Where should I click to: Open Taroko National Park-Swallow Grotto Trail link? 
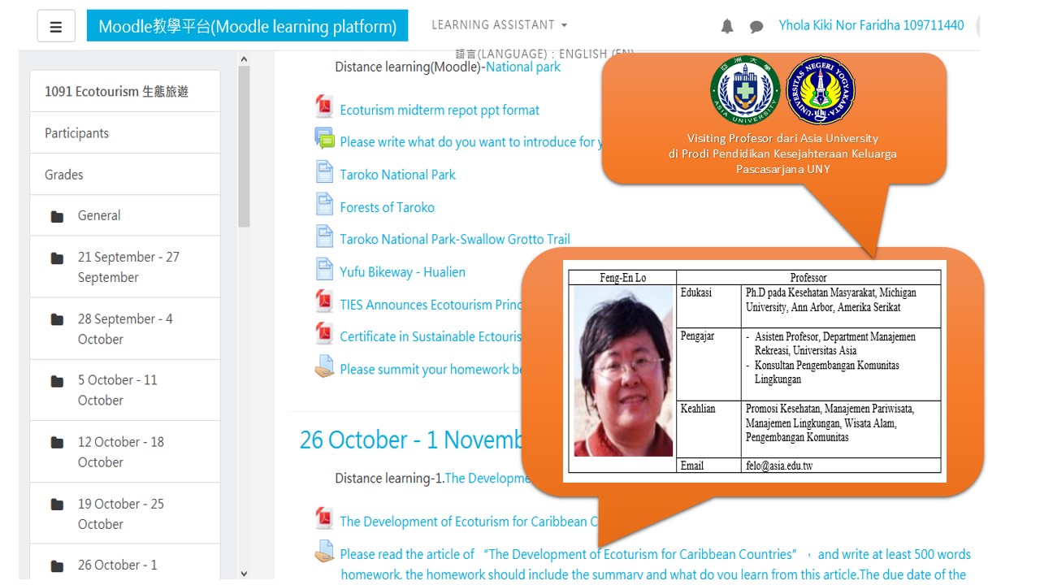(x=455, y=239)
